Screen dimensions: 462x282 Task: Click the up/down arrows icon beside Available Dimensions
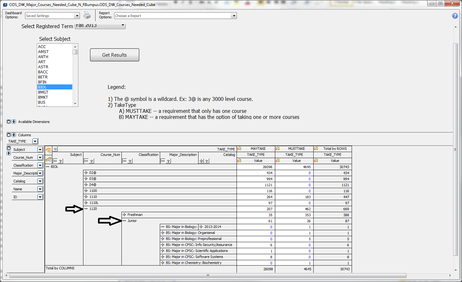coord(14,121)
